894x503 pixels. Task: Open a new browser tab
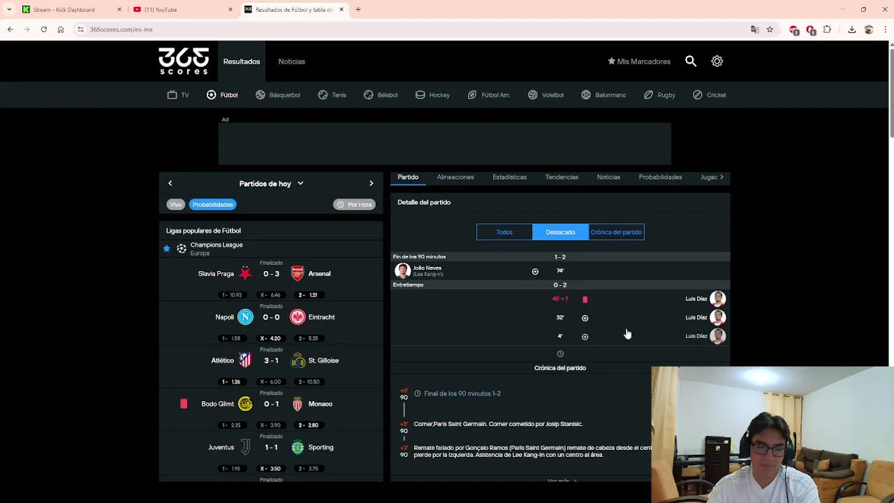tap(358, 10)
